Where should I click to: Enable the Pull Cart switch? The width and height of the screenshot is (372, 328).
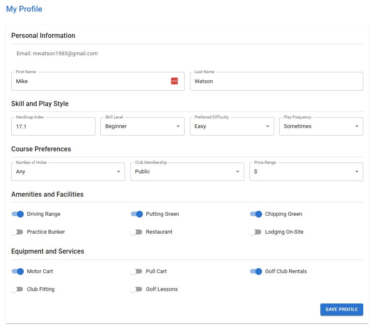point(136,271)
